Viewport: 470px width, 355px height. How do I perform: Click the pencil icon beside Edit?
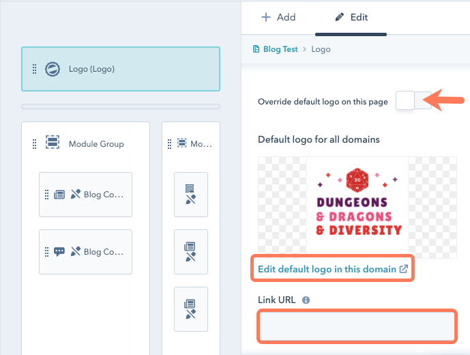tap(339, 17)
